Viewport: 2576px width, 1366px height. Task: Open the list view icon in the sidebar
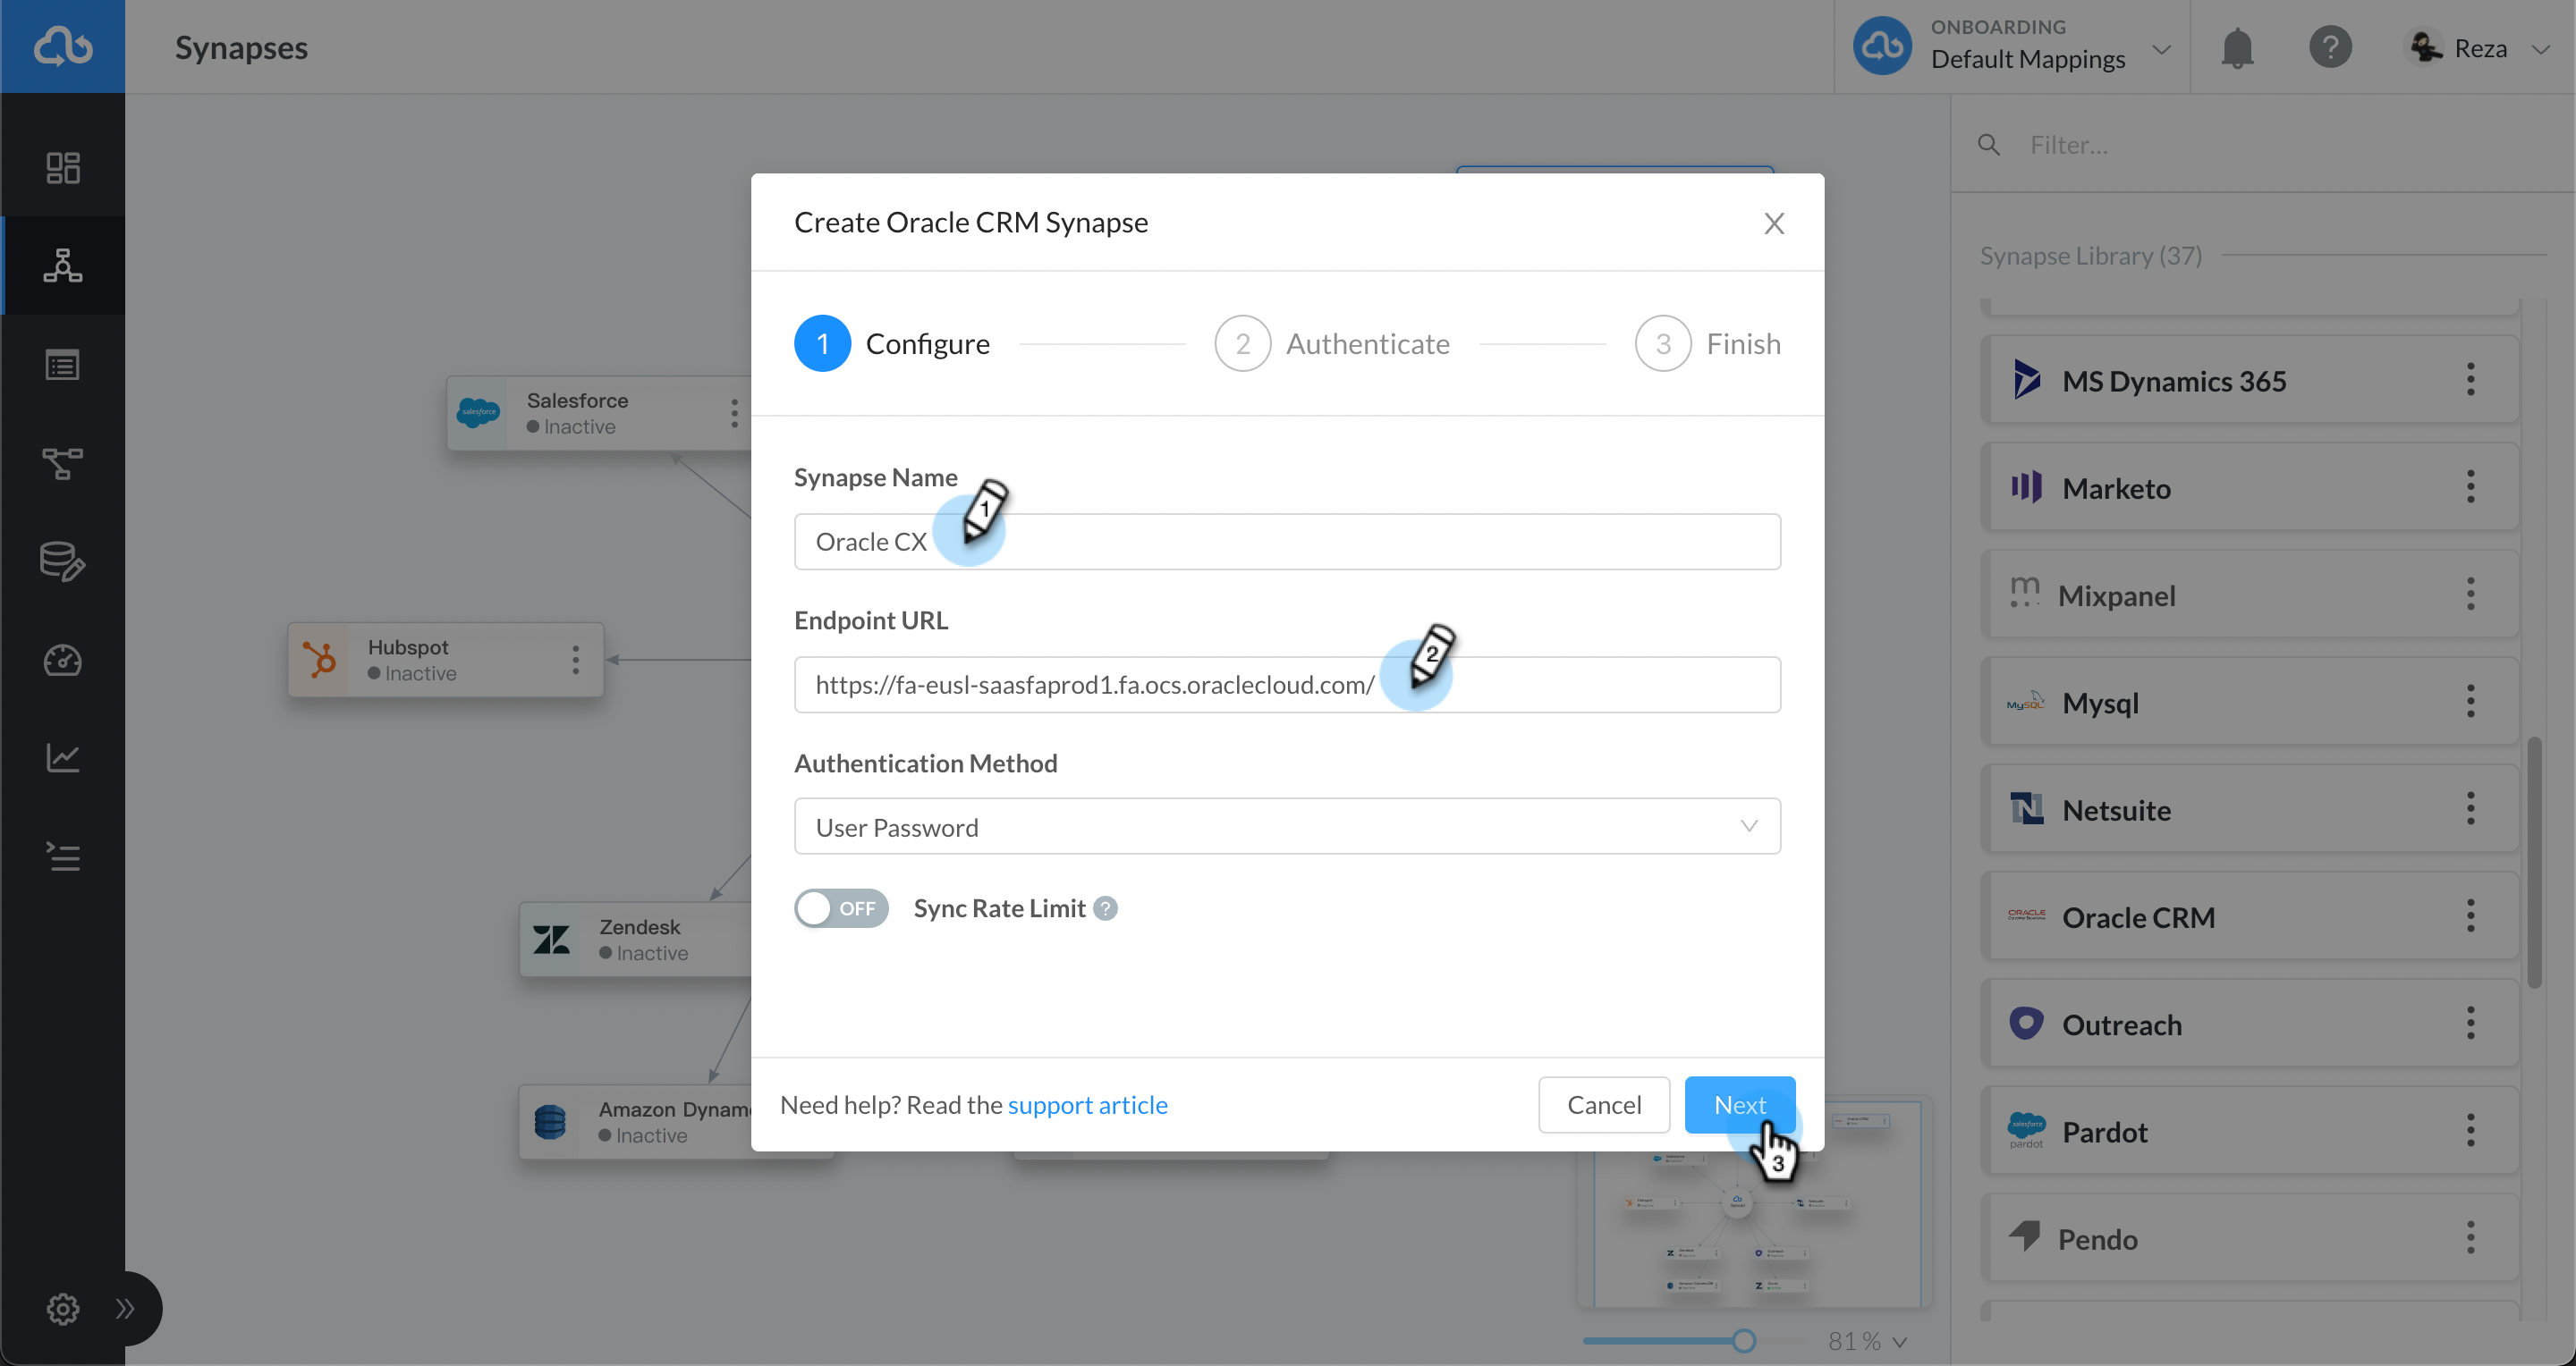pos(63,365)
